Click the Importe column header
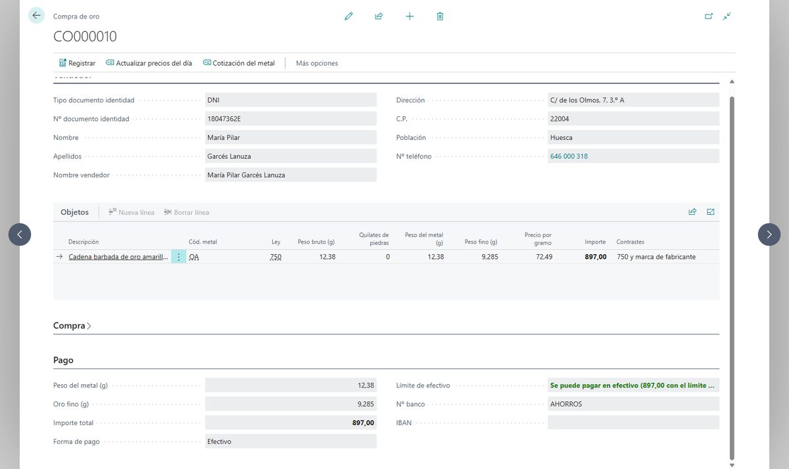Screen dimensions: 789x469 pyautogui.click(x=595, y=242)
